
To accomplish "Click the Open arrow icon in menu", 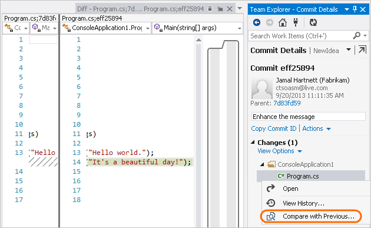I will [x=271, y=189].
